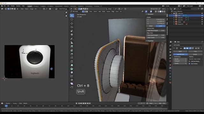
Task: Toggle Use Creases checkbox
Action: pos(189,64)
